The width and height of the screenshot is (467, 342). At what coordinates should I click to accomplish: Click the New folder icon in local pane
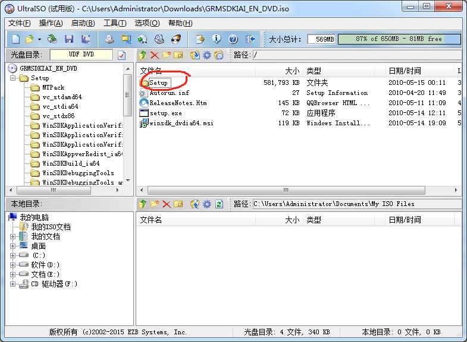155,204
